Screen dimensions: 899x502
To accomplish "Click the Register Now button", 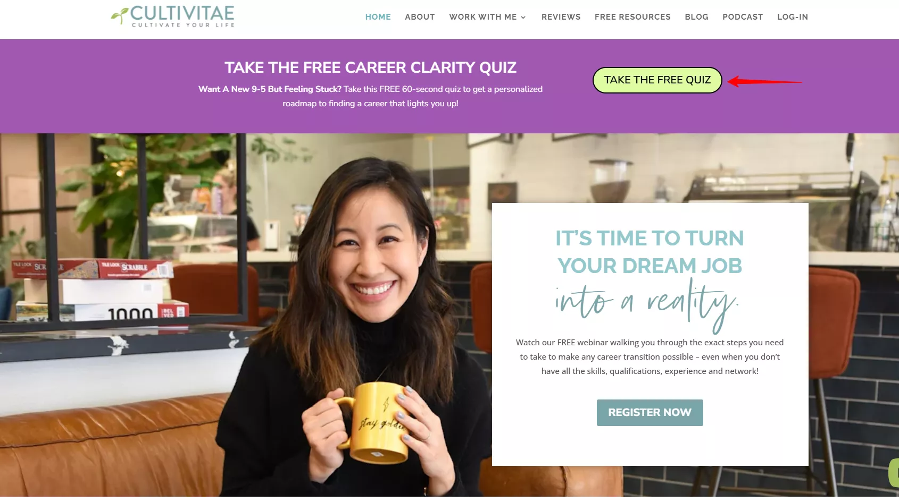I will click(650, 413).
